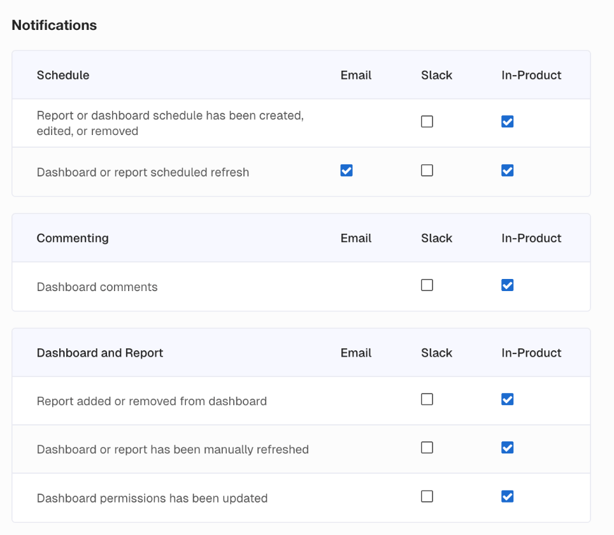
Task: Click the Email column header in Schedule section
Action: click(x=356, y=75)
